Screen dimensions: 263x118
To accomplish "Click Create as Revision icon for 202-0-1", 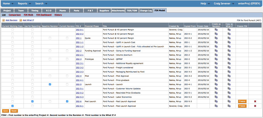I will (216, 30).
